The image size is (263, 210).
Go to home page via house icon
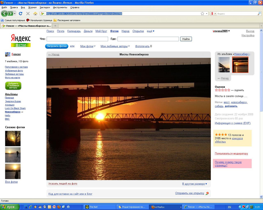point(35,13)
